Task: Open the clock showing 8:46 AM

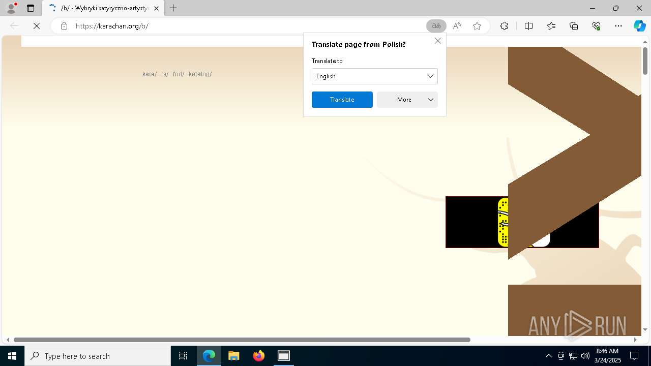Action: click(x=607, y=356)
